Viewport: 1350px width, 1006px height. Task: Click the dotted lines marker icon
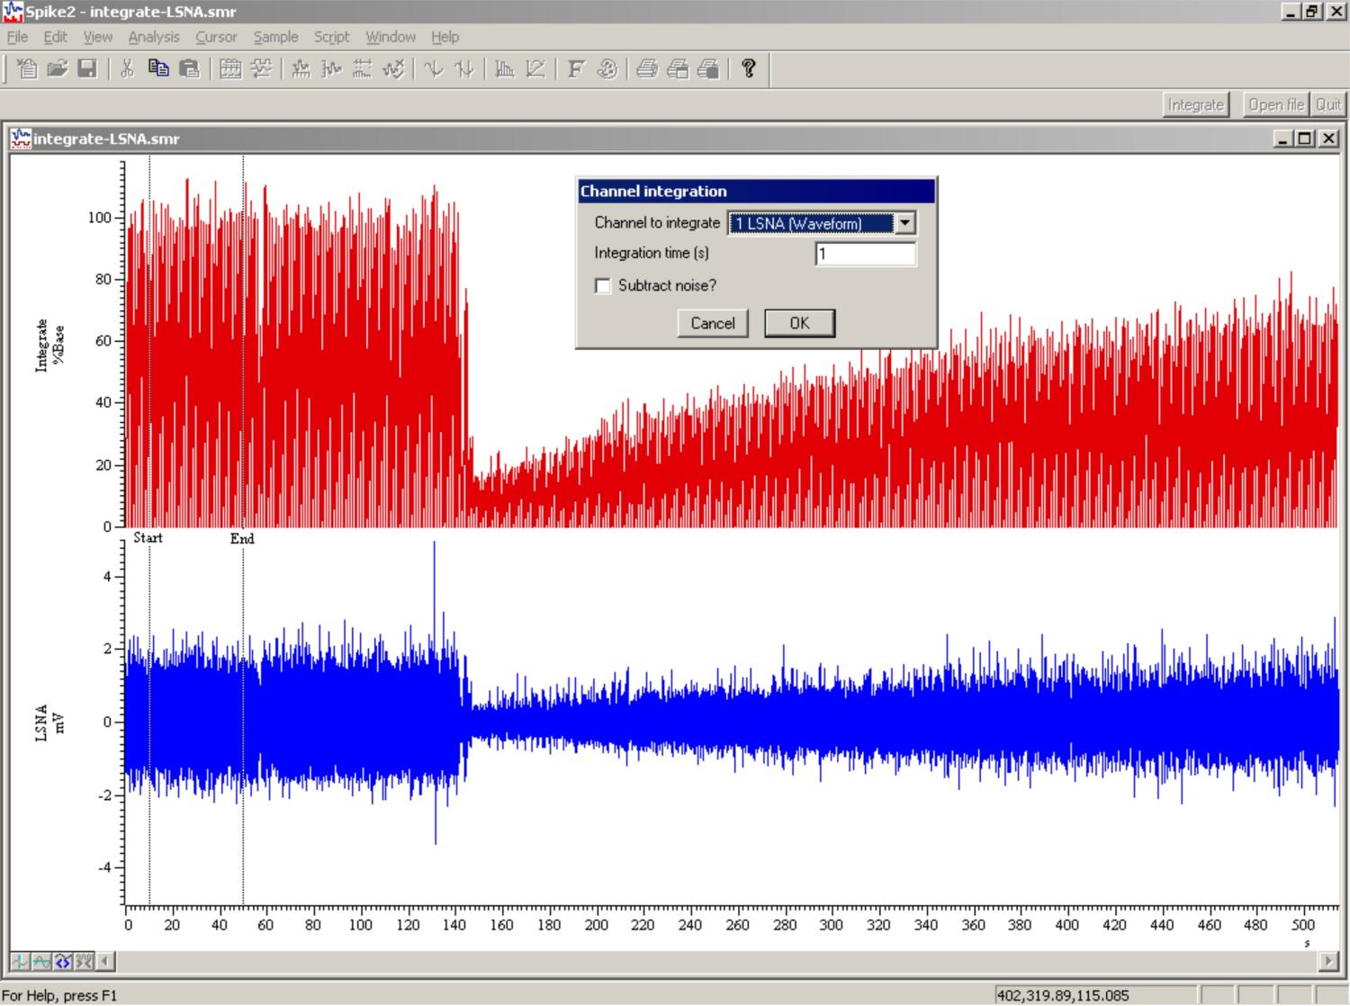pos(363,68)
